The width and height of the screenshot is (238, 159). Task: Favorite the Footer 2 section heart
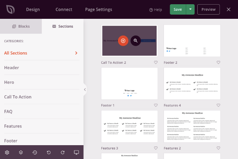[x=218, y=62]
